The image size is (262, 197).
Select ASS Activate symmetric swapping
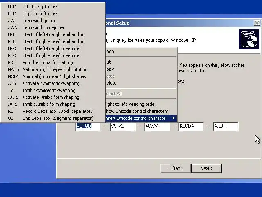(x=53, y=83)
